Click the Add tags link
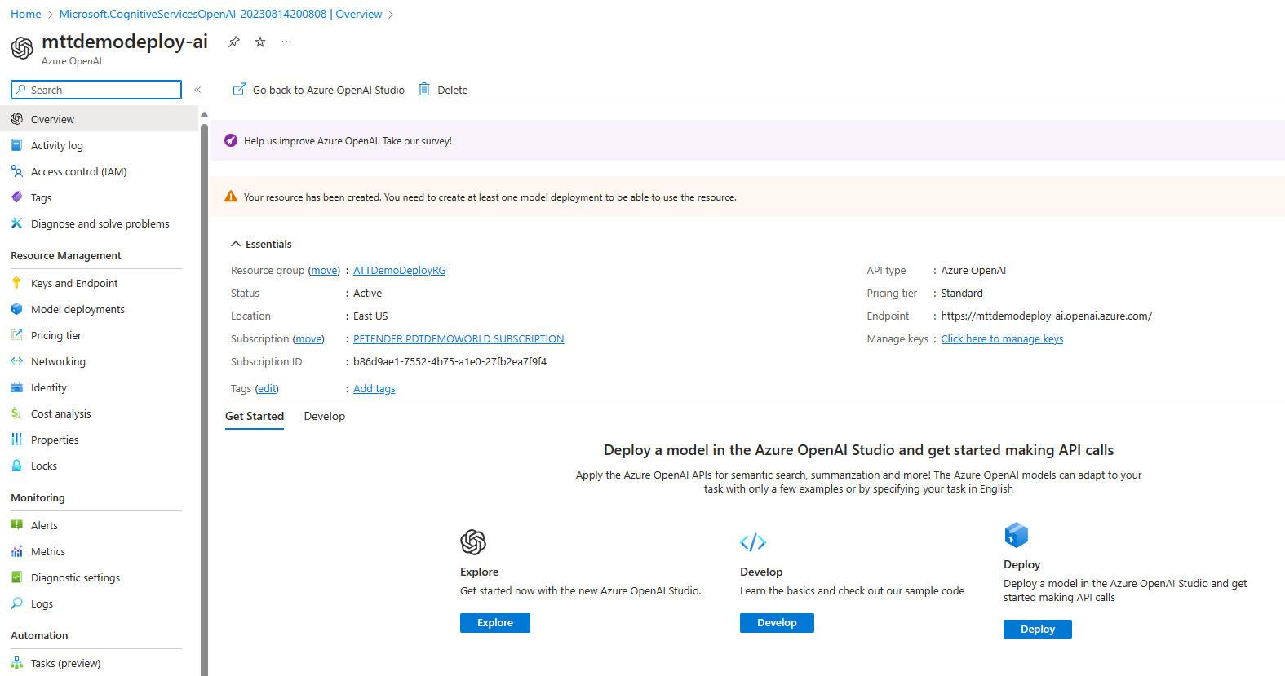Viewport: 1285px width, 676px height. point(374,389)
